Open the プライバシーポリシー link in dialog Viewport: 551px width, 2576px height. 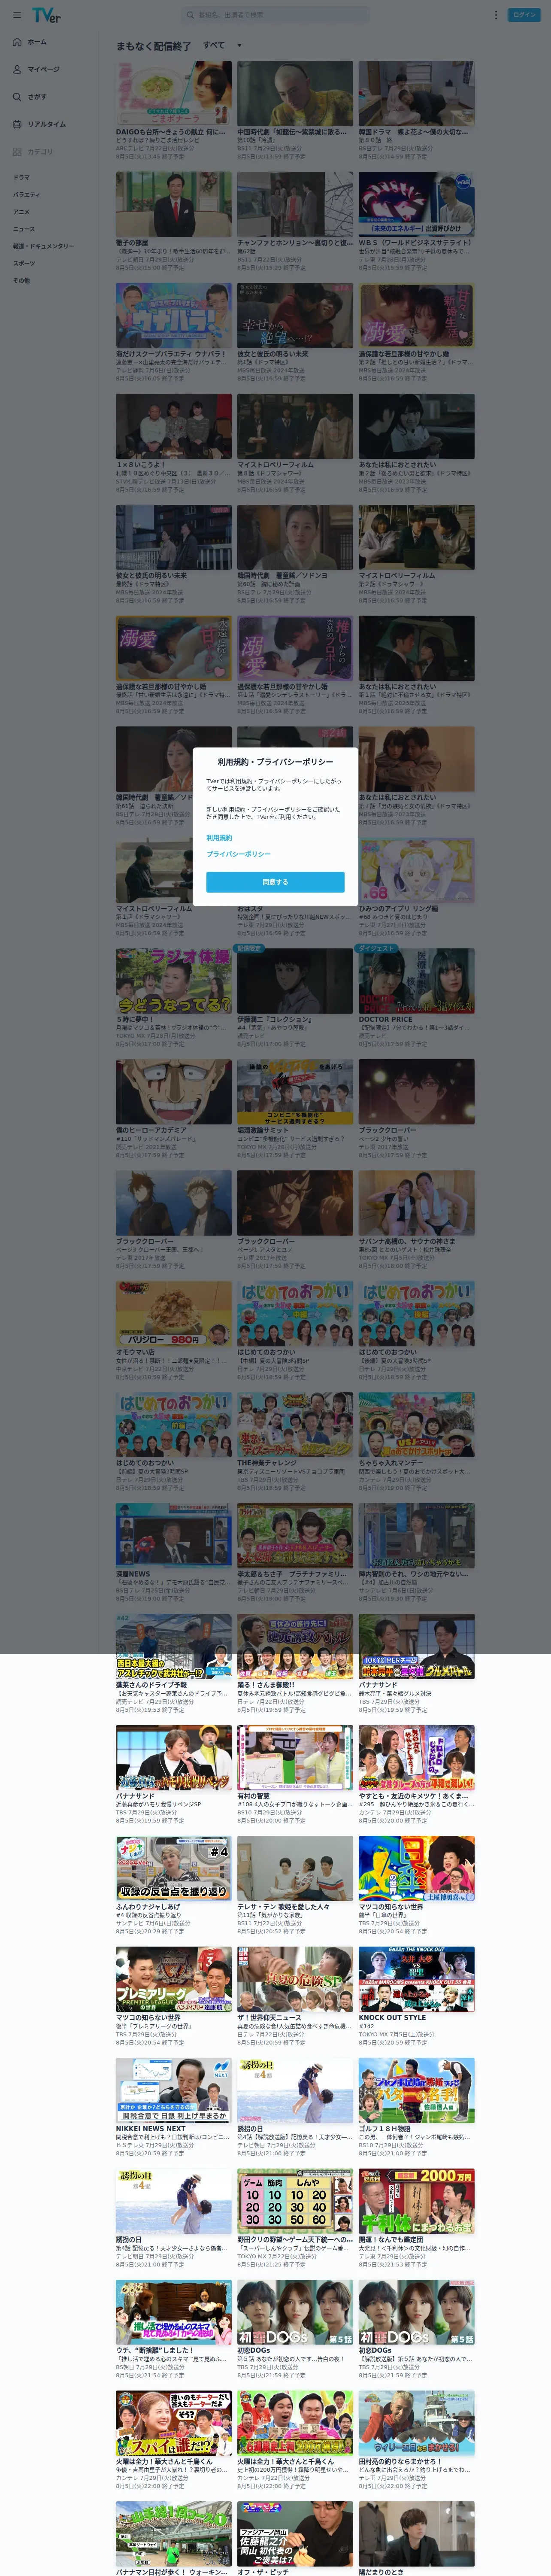click(239, 854)
